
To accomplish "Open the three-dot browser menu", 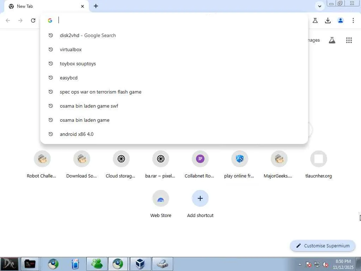I will tap(353, 20).
